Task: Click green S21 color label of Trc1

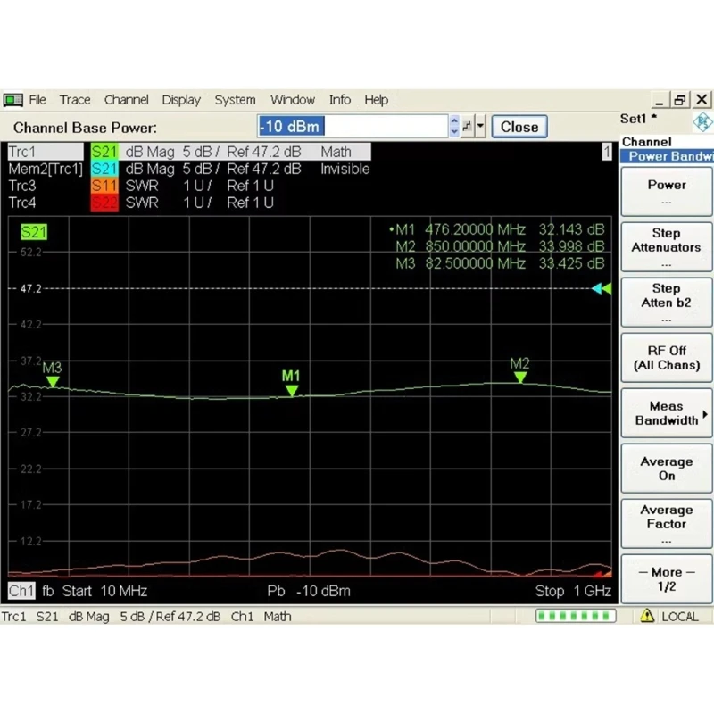Action: [104, 152]
